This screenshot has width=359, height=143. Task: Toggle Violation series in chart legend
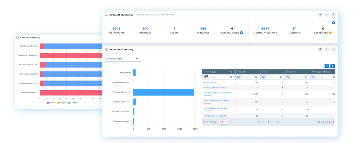tap(51, 103)
